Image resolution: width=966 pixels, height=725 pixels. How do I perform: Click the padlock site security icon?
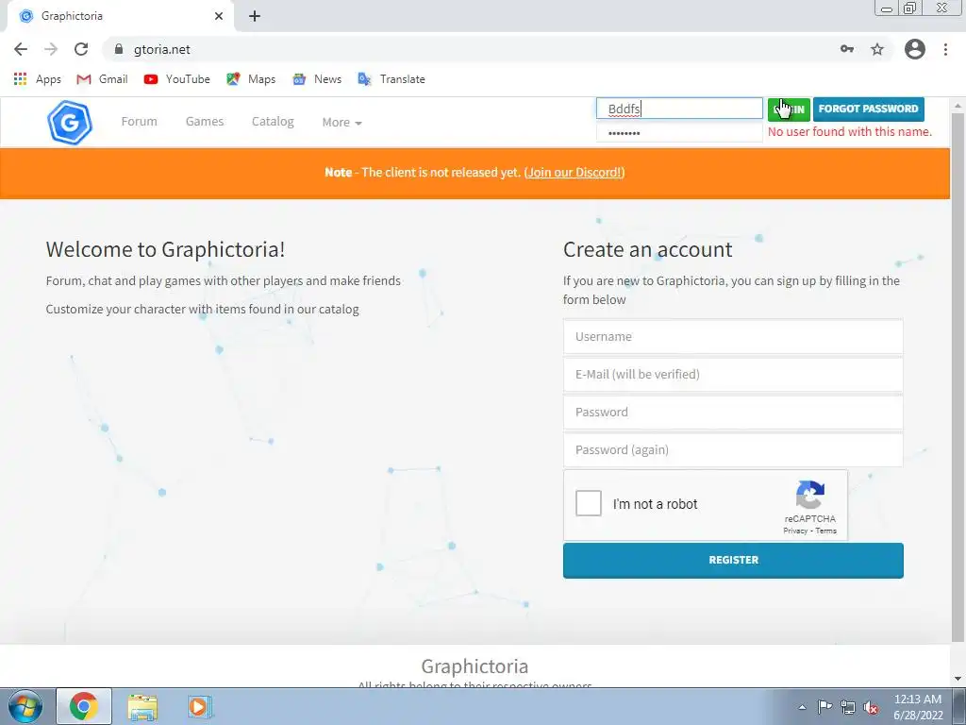[119, 49]
